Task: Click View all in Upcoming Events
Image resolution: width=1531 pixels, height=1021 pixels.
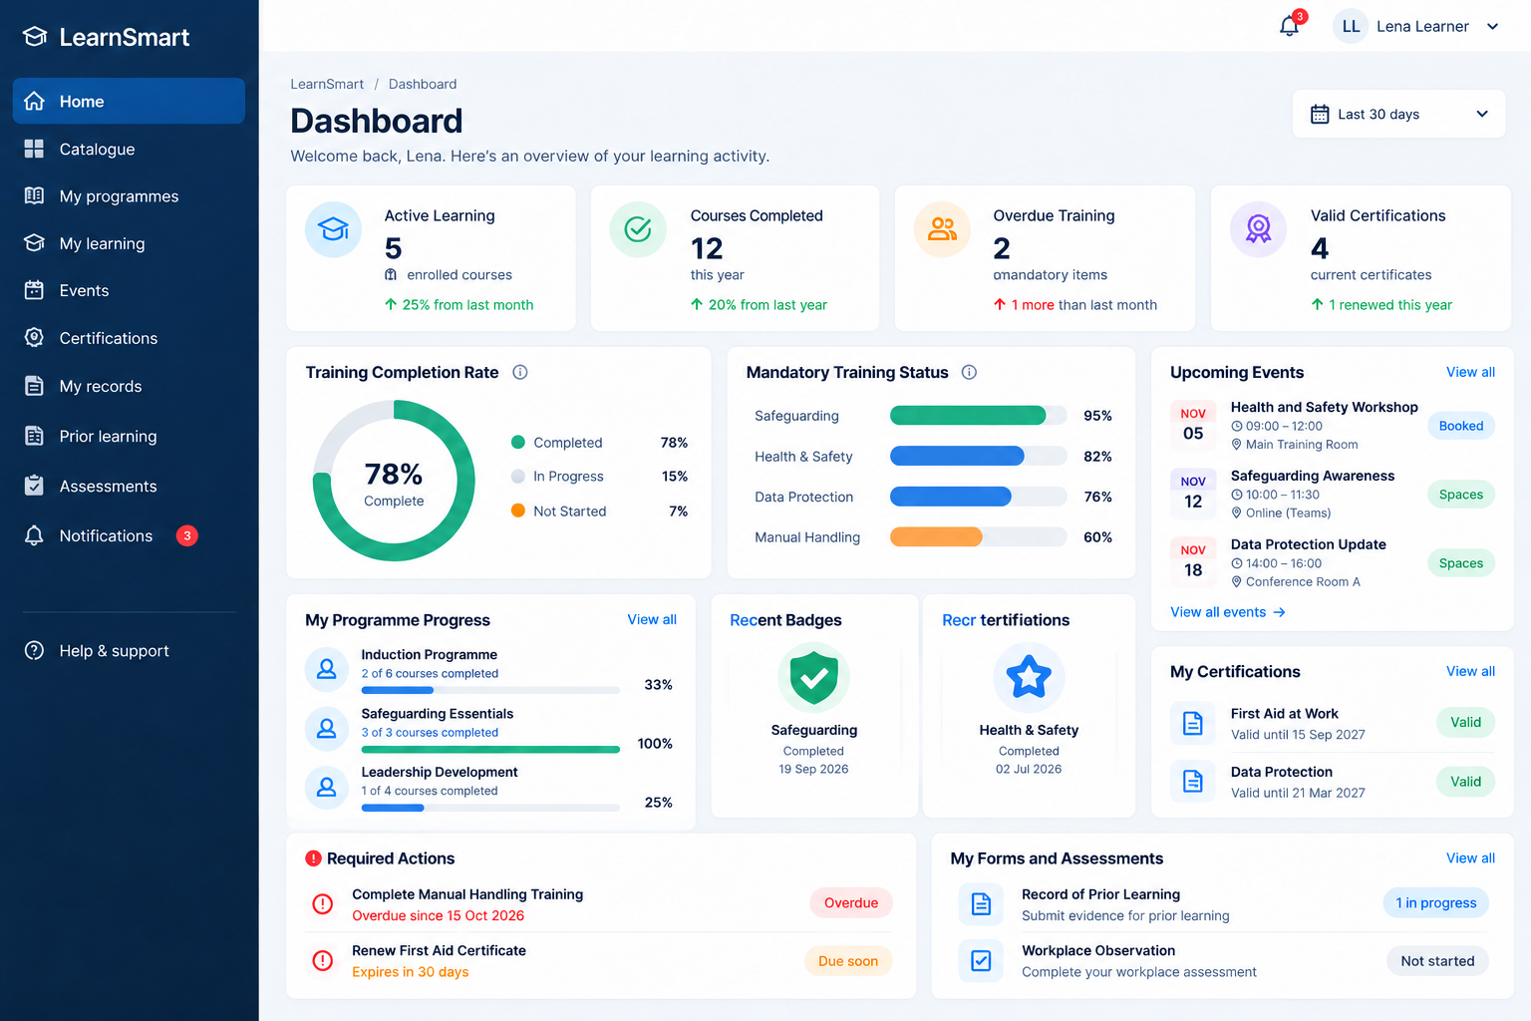Action: [1470, 372]
